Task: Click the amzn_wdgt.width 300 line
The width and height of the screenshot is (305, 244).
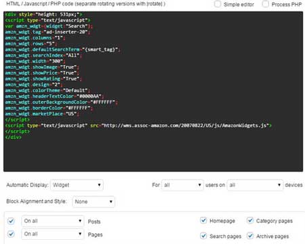Action: [x=35, y=61]
